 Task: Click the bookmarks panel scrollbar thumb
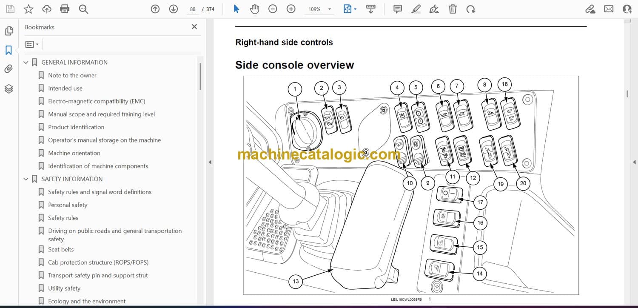[200, 77]
